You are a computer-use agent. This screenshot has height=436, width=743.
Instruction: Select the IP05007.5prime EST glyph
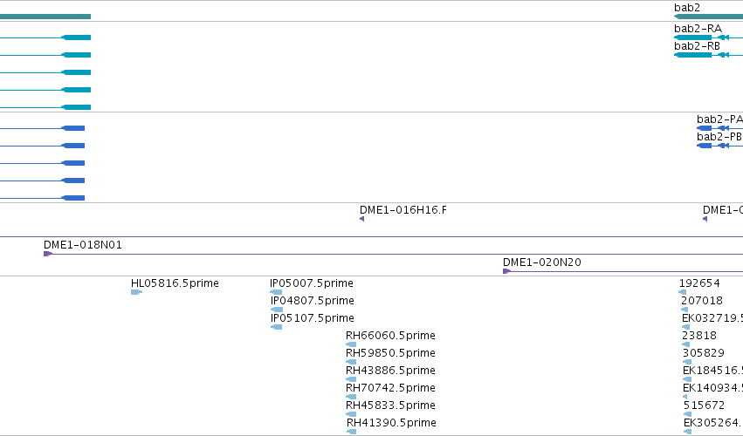click(x=276, y=292)
